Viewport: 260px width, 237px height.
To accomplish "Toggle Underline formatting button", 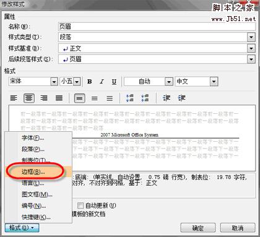I will coord(114,82).
